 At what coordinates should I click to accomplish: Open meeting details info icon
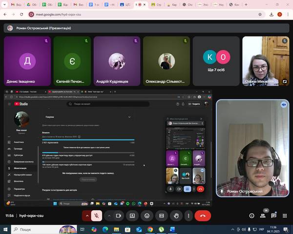point(252,215)
